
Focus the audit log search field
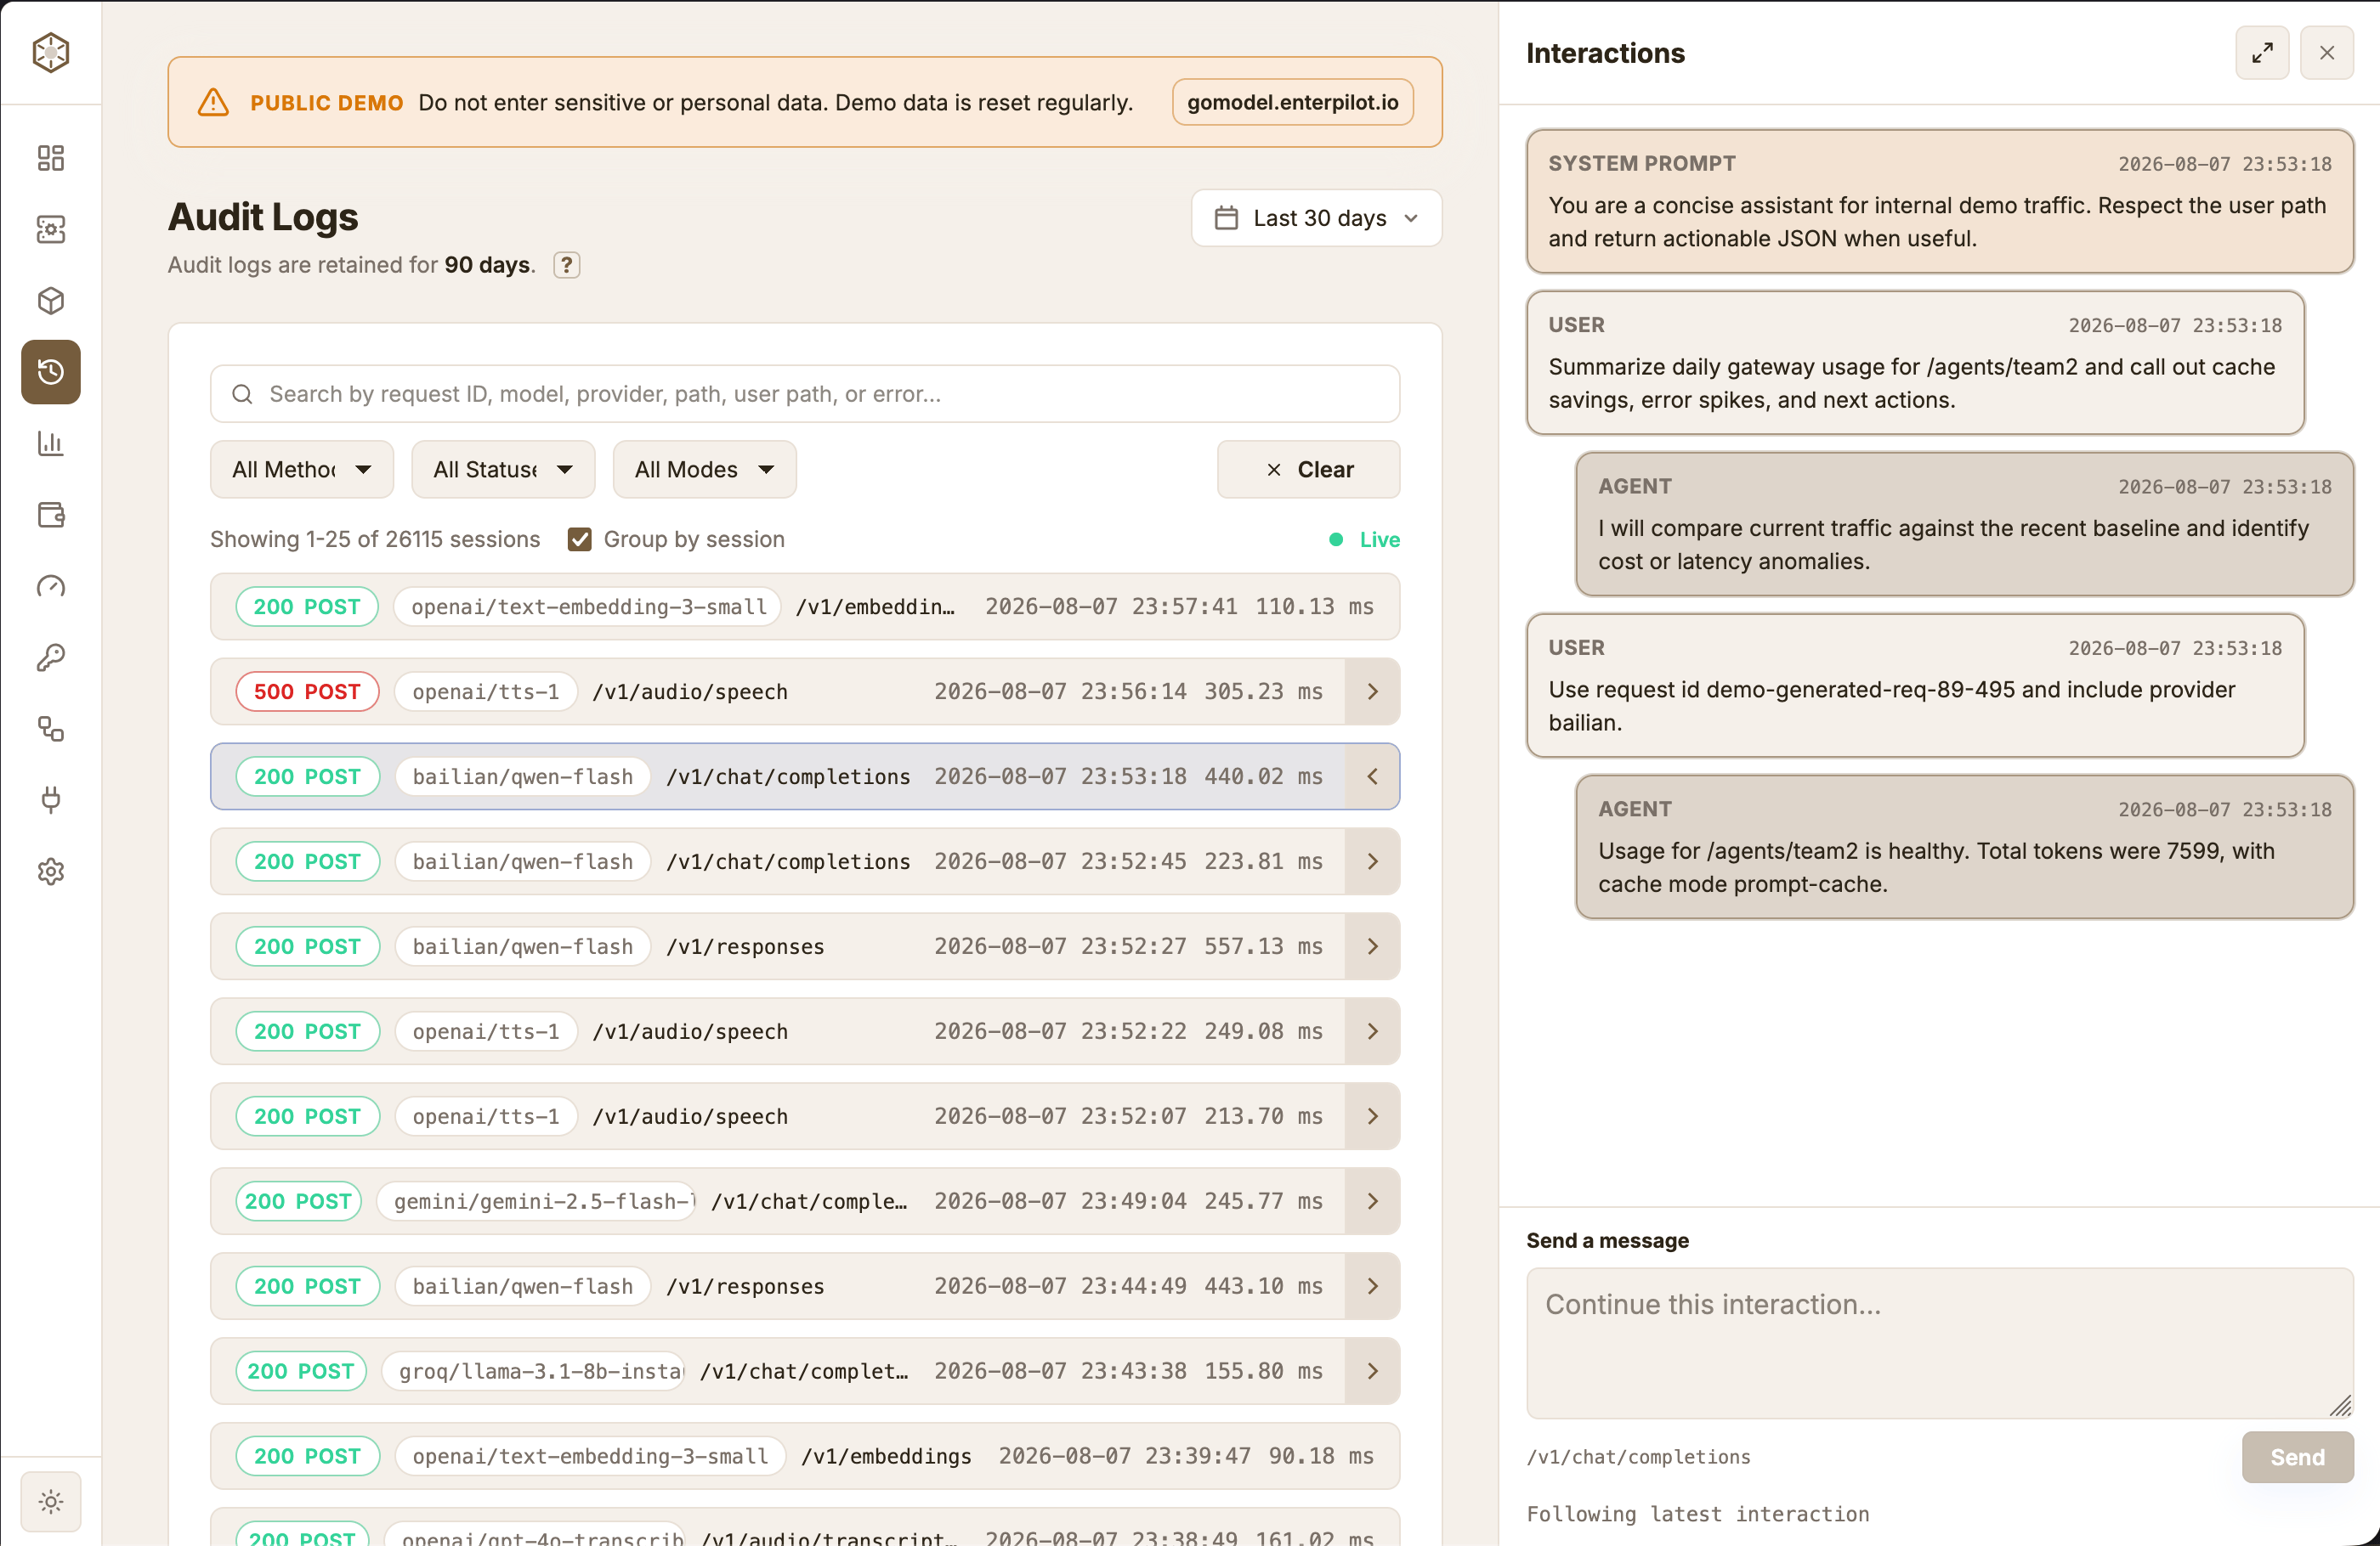point(805,394)
